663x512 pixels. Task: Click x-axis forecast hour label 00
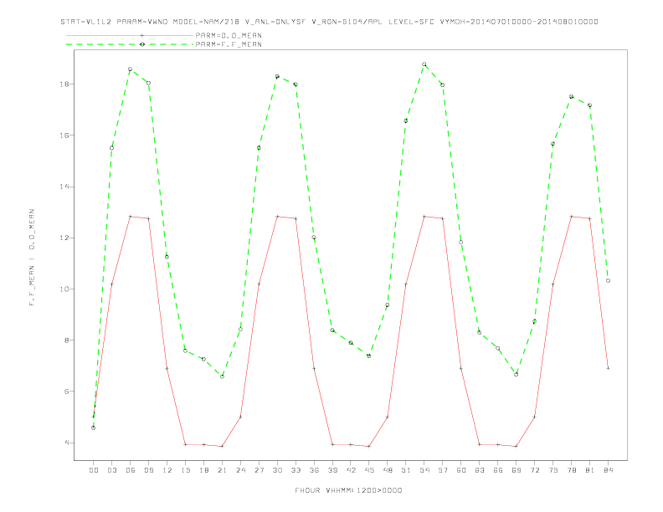pos(94,470)
